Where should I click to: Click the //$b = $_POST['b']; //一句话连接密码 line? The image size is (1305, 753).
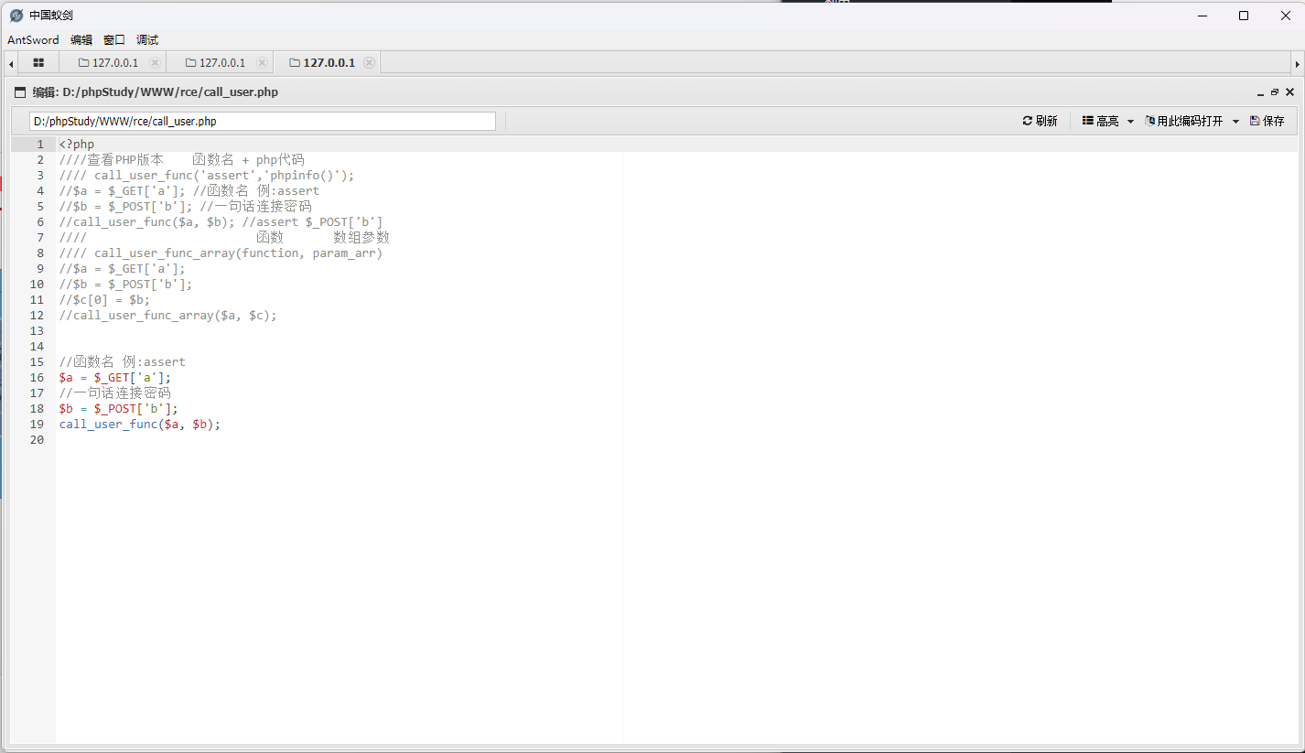pyautogui.click(x=186, y=207)
